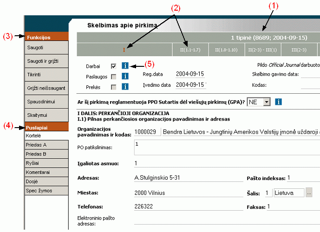320x232 pixels.
Task: Click Saugoti ir grįžti button
Action: (x=46, y=61)
